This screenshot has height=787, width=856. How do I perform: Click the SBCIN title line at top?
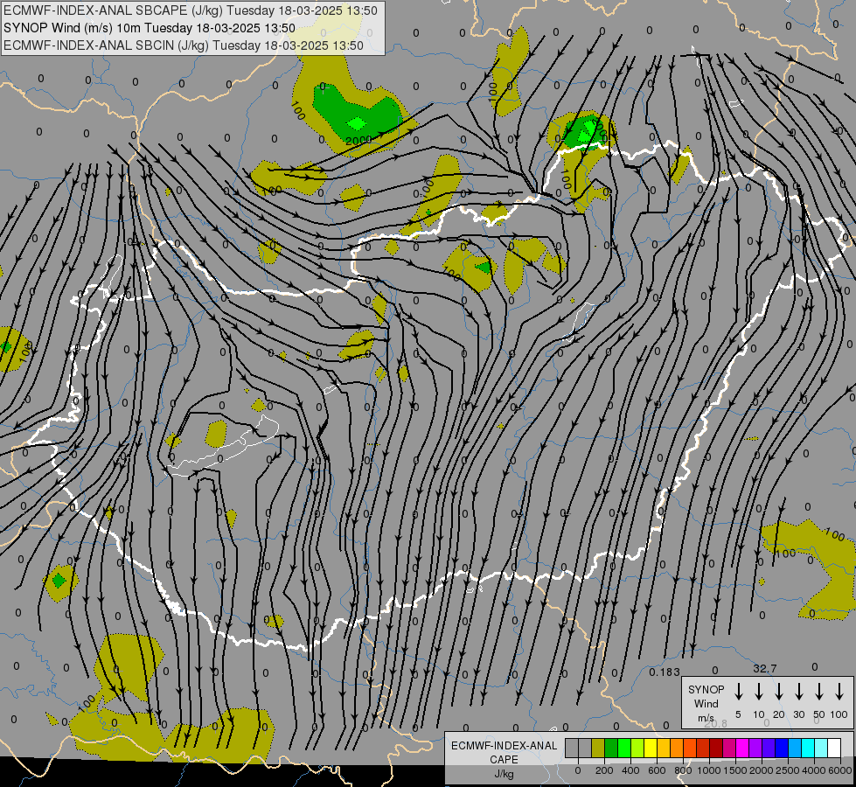pos(184,45)
